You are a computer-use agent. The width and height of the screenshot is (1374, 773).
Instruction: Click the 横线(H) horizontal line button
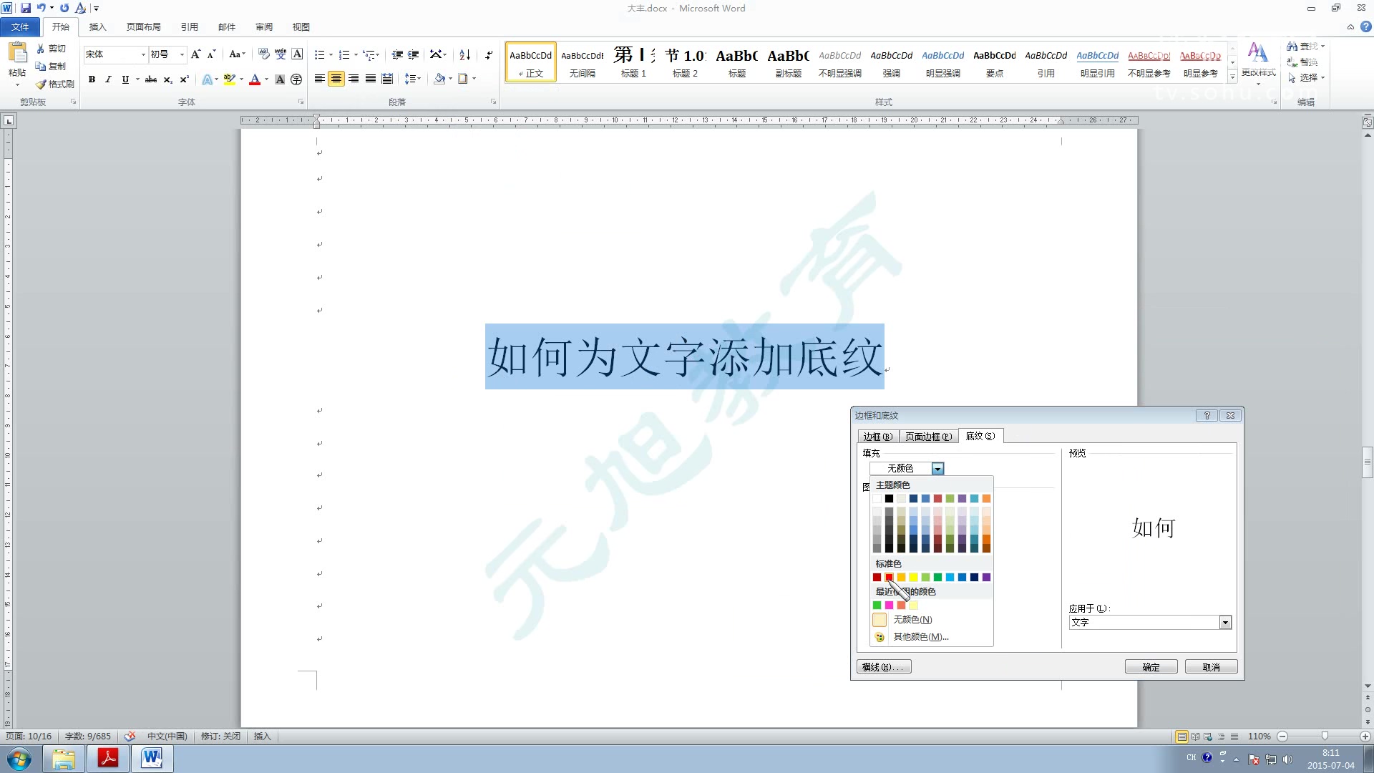point(883,666)
